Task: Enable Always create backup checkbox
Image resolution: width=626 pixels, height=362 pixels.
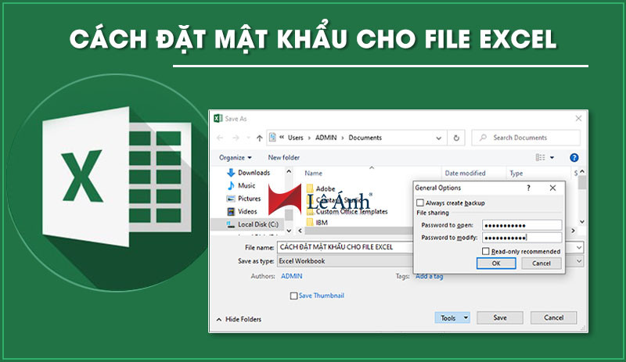Action: (420, 203)
